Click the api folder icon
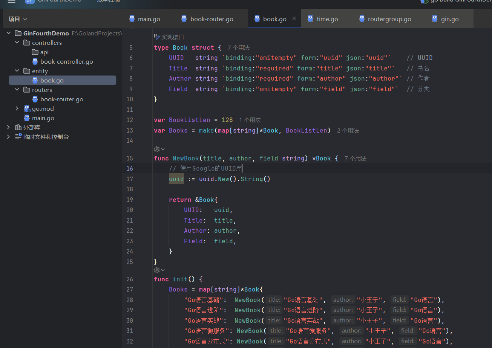This screenshot has height=348, width=492. point(35,52)
